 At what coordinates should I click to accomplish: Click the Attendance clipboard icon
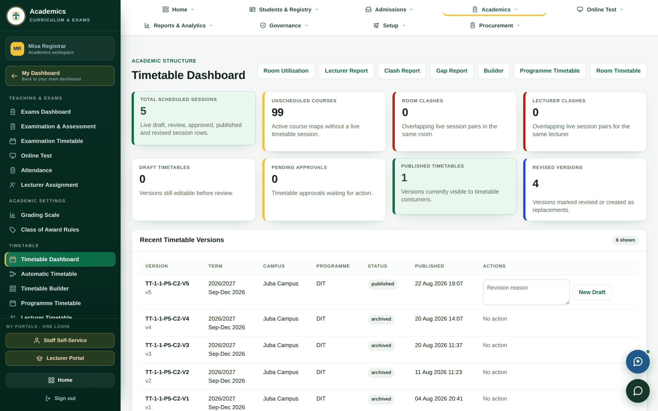click(13, 171)
